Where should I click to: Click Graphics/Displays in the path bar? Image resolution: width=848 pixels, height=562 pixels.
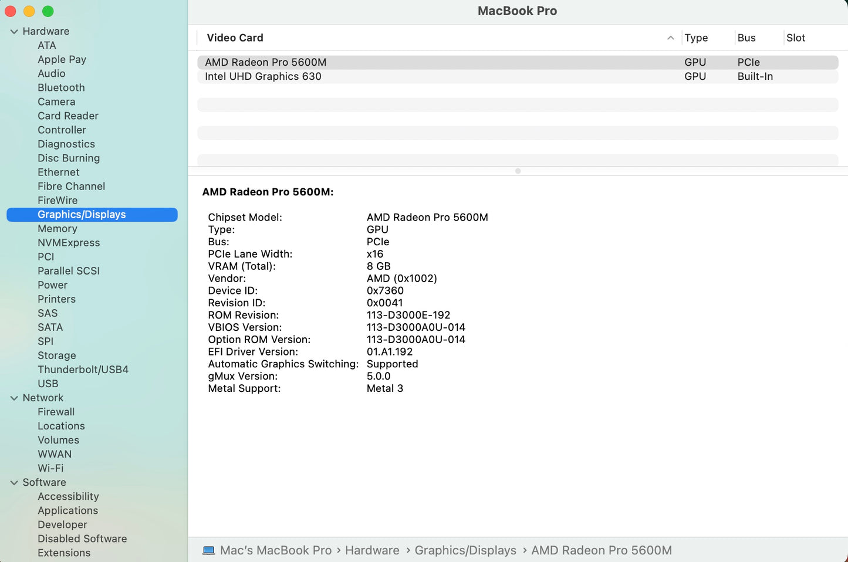pos(465,550)
